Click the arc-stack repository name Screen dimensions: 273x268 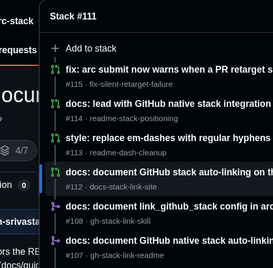(17, 21)
